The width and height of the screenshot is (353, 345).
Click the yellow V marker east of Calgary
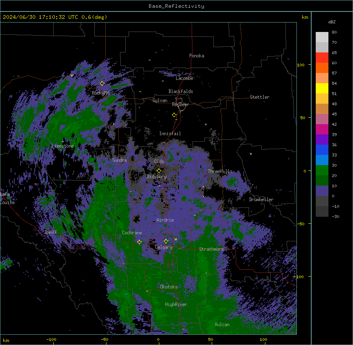coord(176,239)
